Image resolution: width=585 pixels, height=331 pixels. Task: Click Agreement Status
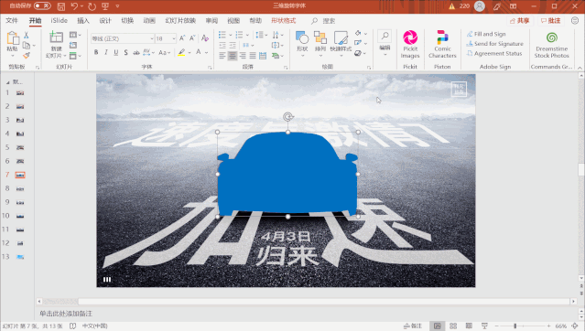pyautogui.click(x=494, y=53)
